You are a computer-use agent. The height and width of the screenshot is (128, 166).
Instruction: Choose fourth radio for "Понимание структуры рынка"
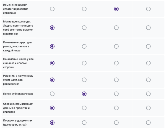pos(148,46)
